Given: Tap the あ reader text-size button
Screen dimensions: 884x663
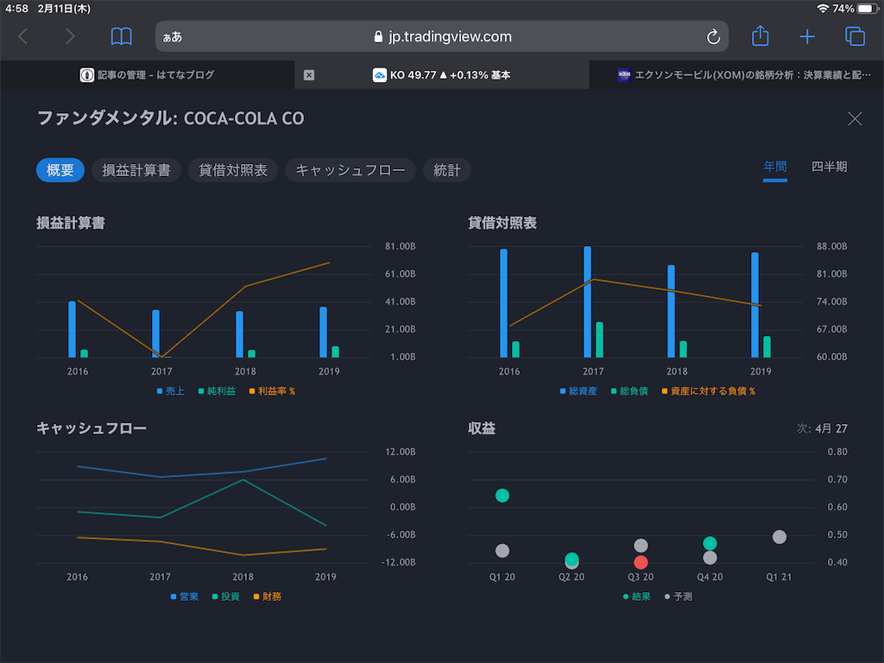Looking at the screenshot, I should (x=173, y=36).
